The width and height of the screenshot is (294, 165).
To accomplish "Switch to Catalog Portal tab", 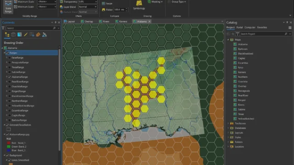I will pos(239,27).
